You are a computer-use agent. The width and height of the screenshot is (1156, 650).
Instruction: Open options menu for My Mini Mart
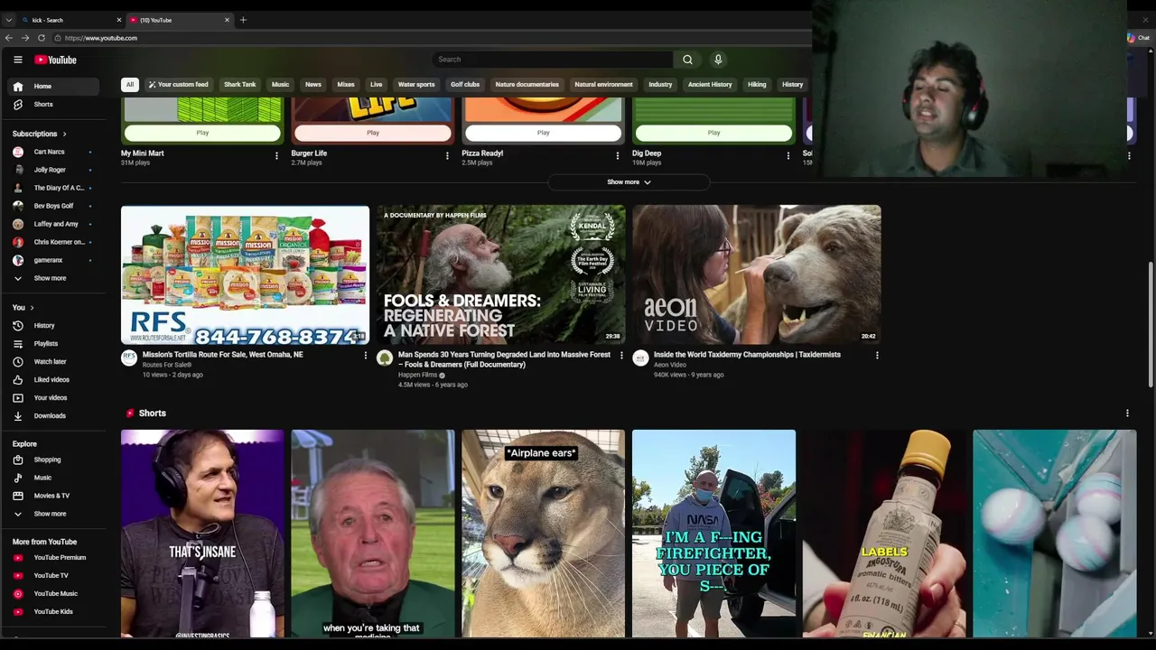[x=276, y=155]
